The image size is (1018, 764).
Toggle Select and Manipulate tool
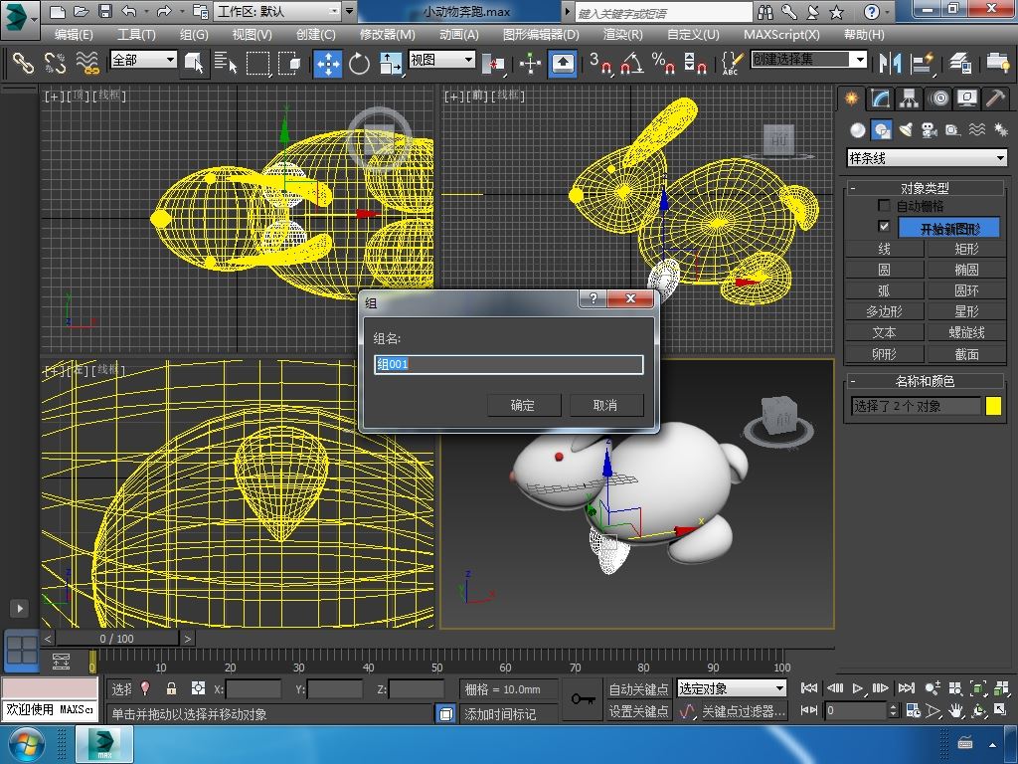(x=531, y=63)
